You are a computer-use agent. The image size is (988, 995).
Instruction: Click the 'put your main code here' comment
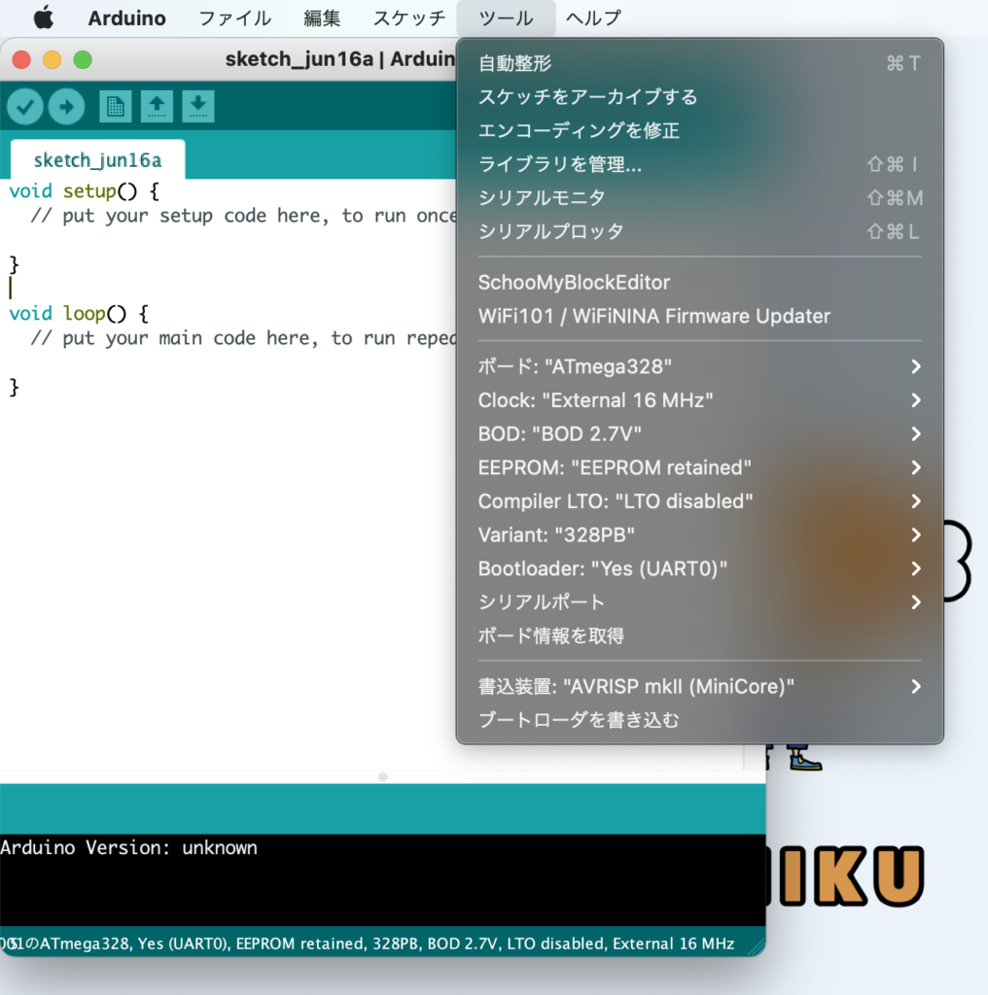[243, 338]
